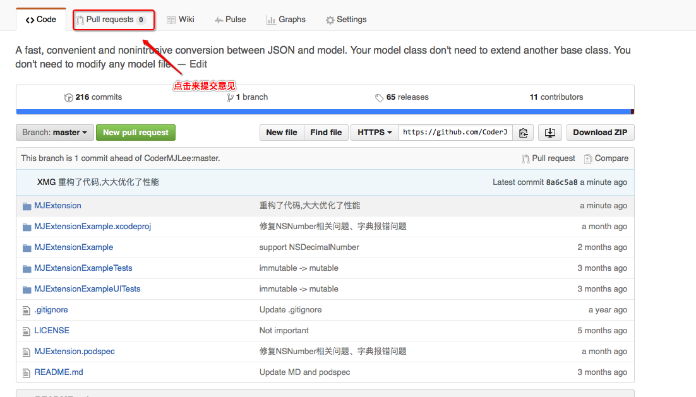Open the Pulse tab
Screen dimensions: 696x397
point(230,20)
